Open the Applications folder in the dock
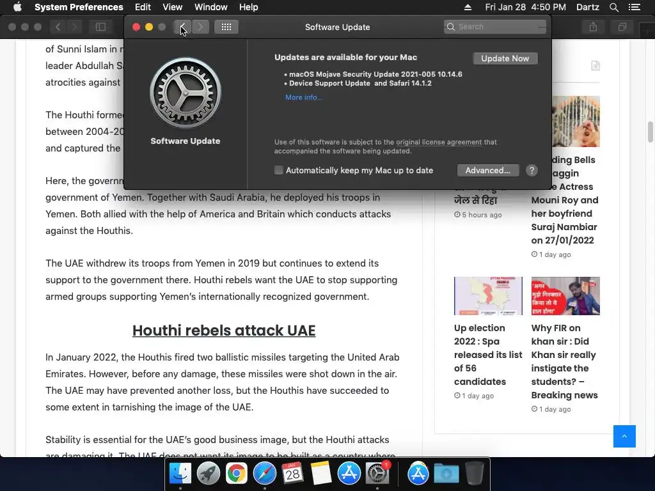655x491 pixels. tap(418, 474)
